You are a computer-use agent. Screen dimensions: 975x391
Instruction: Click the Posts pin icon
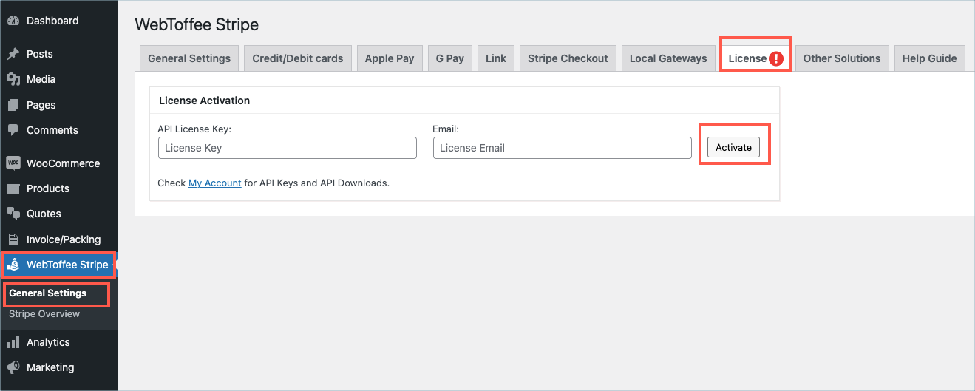click(13, 54)
